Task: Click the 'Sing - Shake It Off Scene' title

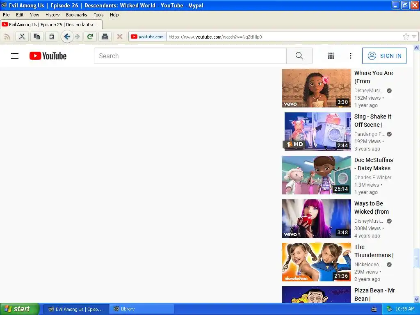Action: point(372,121)
